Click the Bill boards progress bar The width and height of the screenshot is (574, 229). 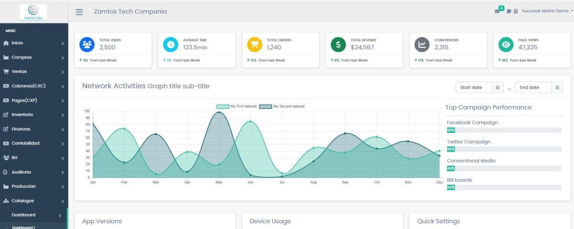tap(504, 187)
